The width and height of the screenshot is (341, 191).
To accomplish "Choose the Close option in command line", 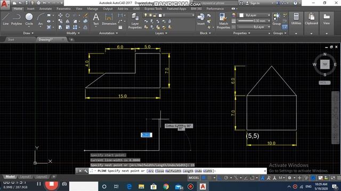I will [159, 171].
